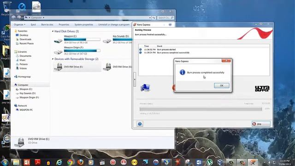Go back in the Explorer window

(x=13, y=18)
